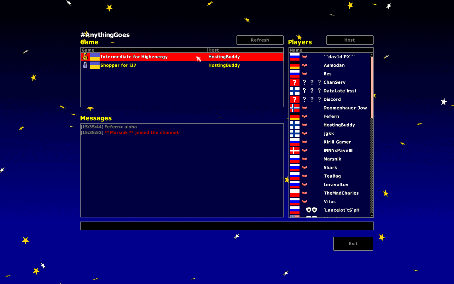Click the German flag next to Fefern
The width and height of the screenshot is (454, 284).
(x=295, y=116)
